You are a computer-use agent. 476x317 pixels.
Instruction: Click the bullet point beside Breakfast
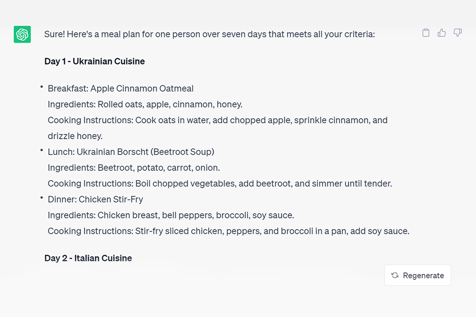click(x=41, y=87)
